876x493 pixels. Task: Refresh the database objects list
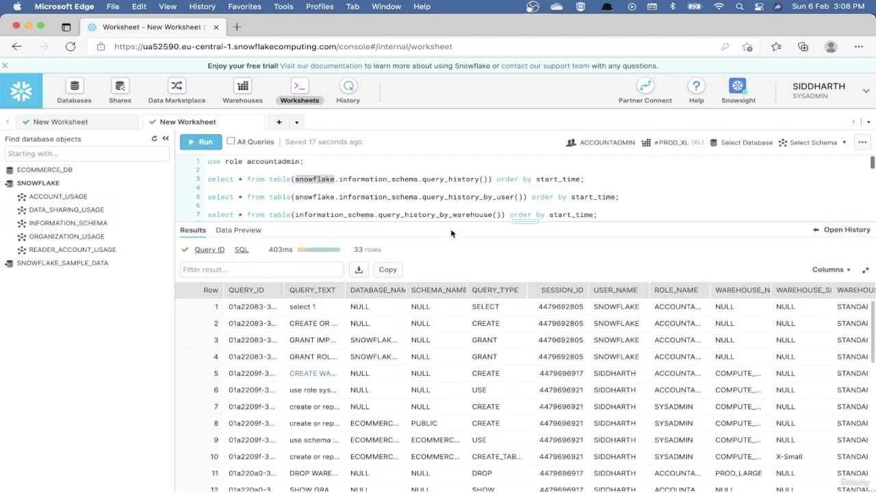pos(154,138)
